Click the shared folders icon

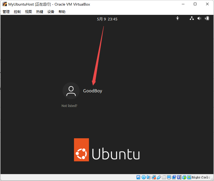click(164, 177)
